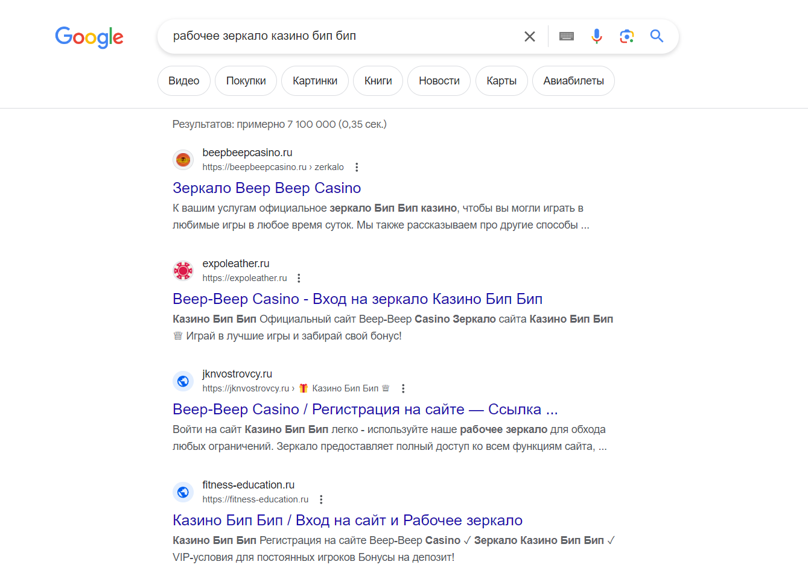Screen dimensions: 808x585
Task: Click the Результатов: примерно 7 100 000 text
Action: coord(279,124)
